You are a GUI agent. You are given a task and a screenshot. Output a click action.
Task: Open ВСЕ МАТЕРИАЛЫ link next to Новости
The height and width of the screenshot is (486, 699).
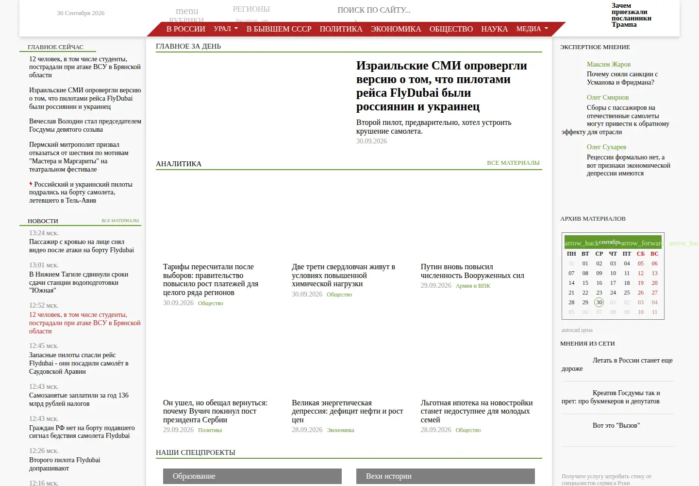coord(120,221)
